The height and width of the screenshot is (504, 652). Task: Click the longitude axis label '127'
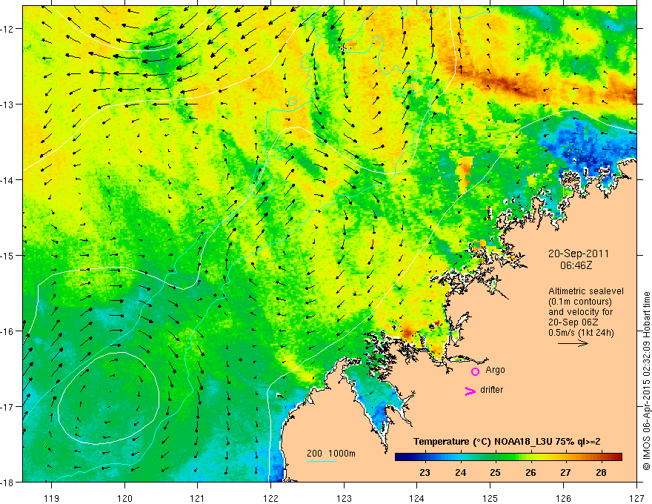click(x=636, y=498)
